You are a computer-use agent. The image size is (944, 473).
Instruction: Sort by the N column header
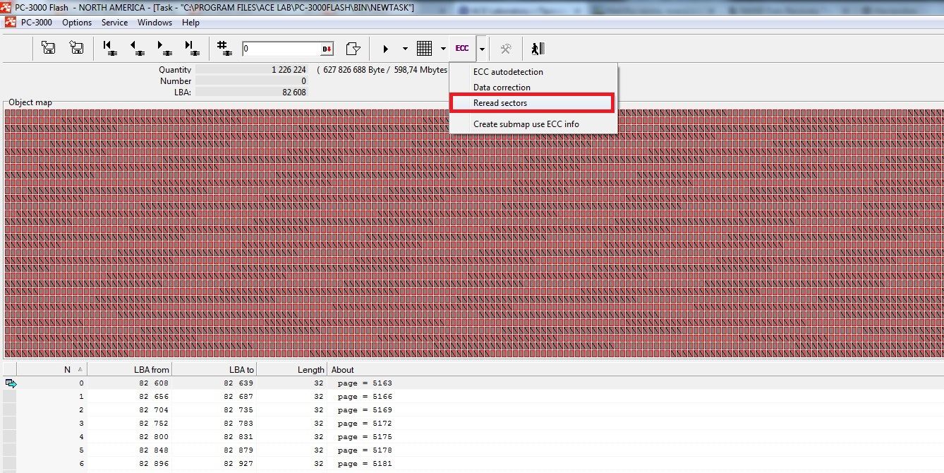coord(52,369)
